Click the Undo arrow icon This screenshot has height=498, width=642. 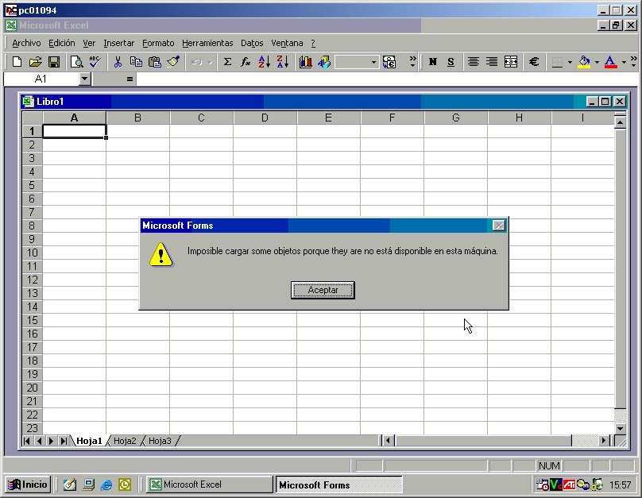(196, 62)
